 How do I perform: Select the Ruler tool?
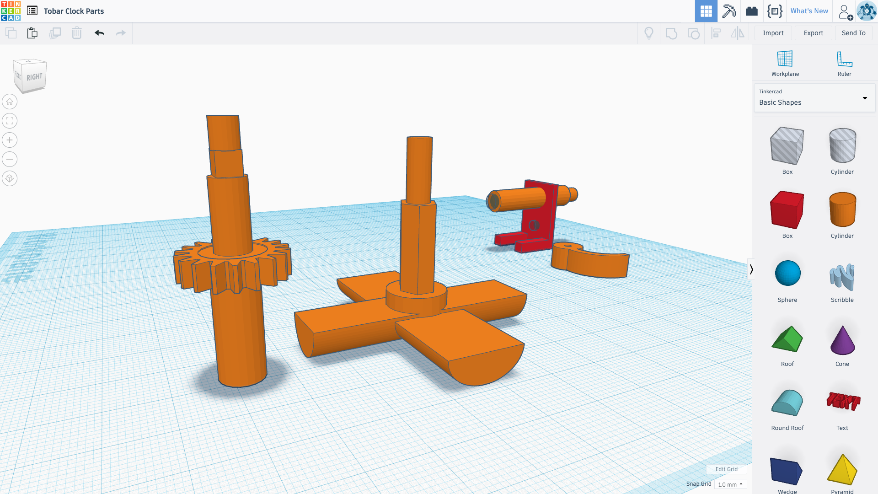pos(844,64)
